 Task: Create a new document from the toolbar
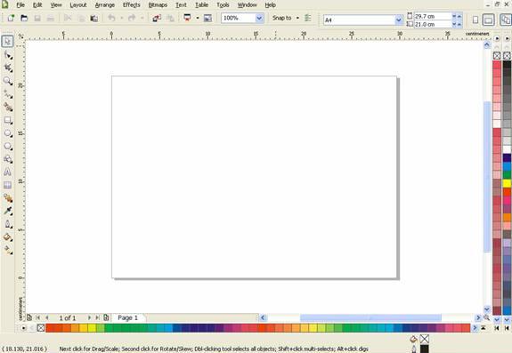11,18
